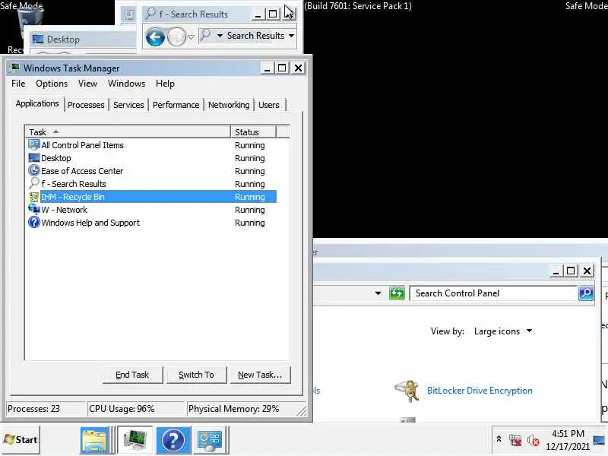Select the Windows Help and Support task row
This screenshot has height=456, width=608.
point(152,222)
